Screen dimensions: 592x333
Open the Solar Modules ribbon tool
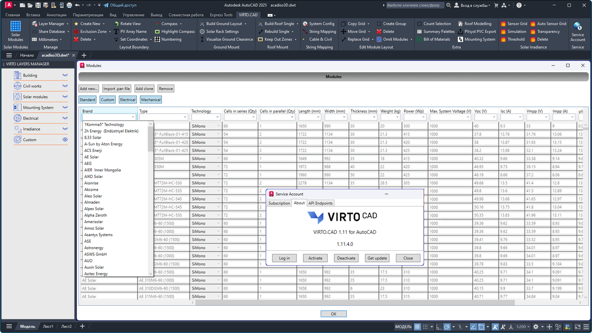pos(15,31)
